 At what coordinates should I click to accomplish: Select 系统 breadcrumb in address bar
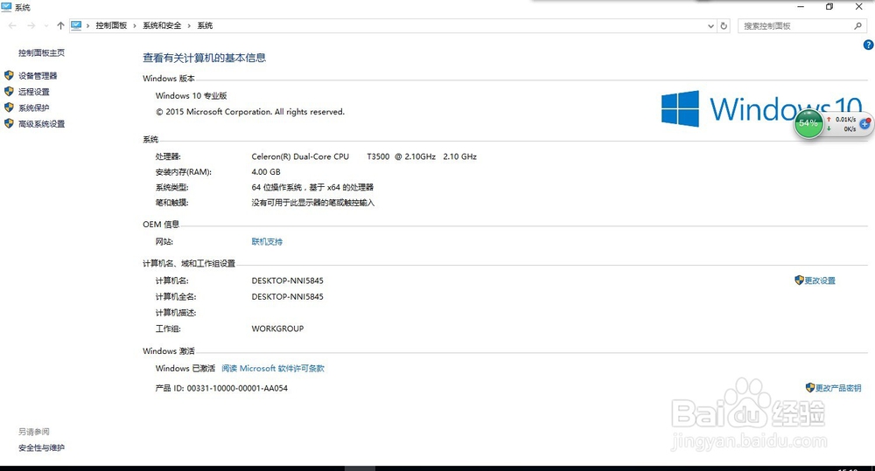tap(205, 25)
